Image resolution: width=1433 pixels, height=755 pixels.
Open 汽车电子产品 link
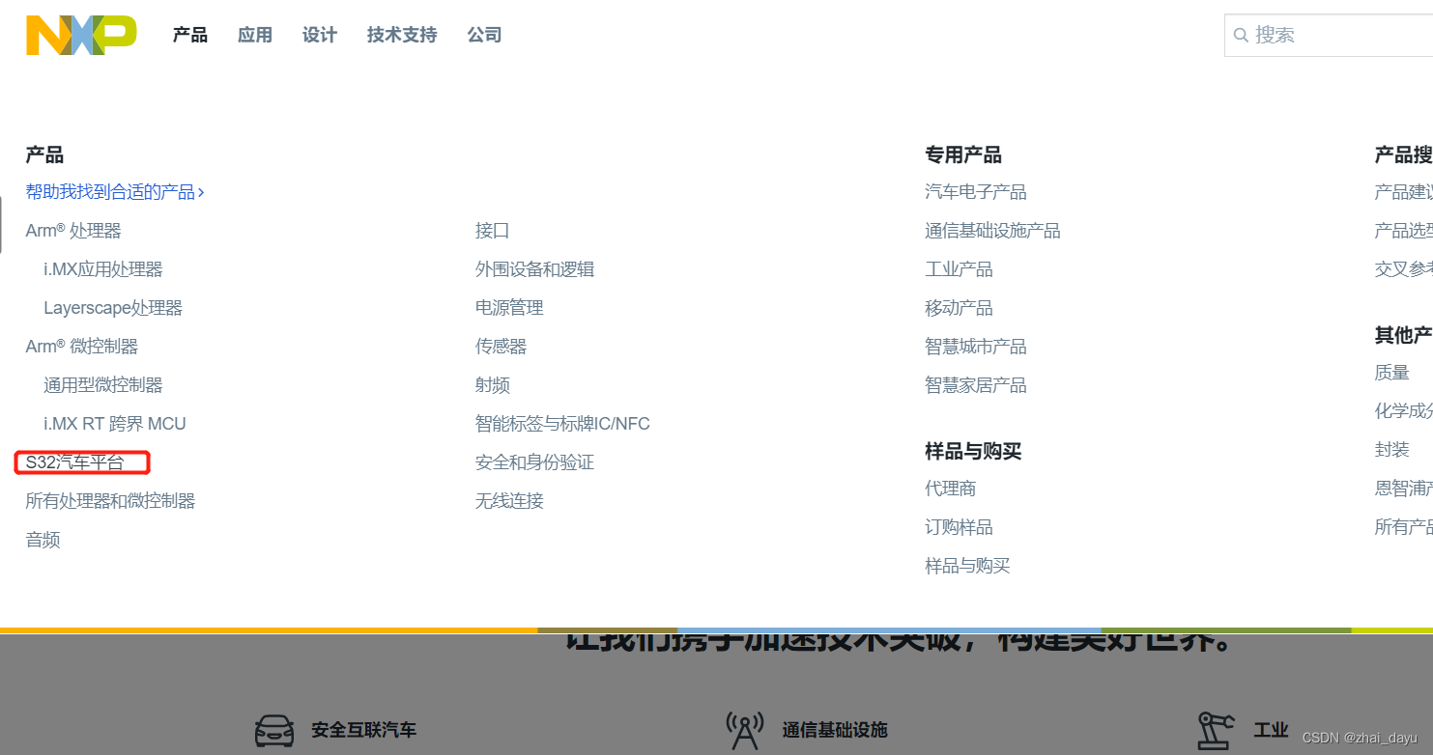[976, 192]
